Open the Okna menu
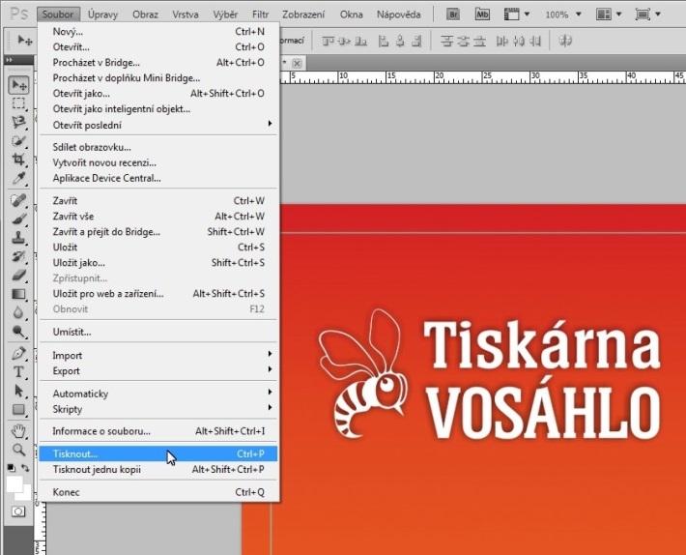 [x=352, y=15]
